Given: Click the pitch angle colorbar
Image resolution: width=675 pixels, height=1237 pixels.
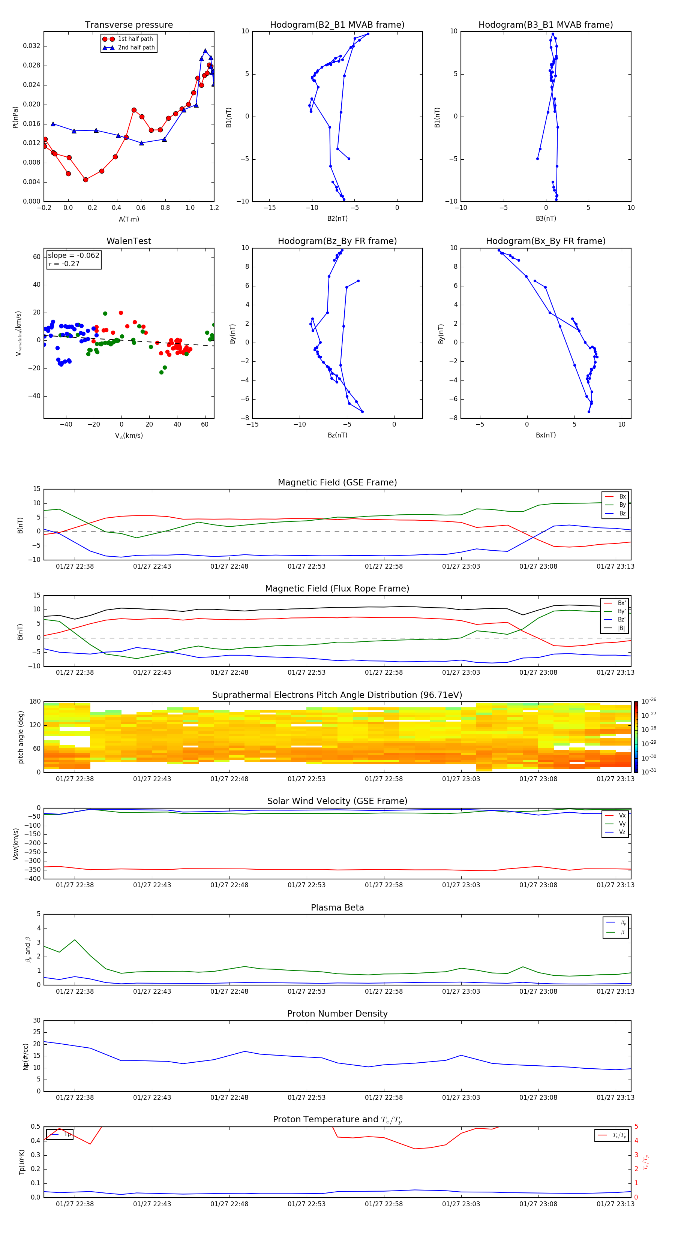Looking at the screenshot, I should click(x=636, y=737).
